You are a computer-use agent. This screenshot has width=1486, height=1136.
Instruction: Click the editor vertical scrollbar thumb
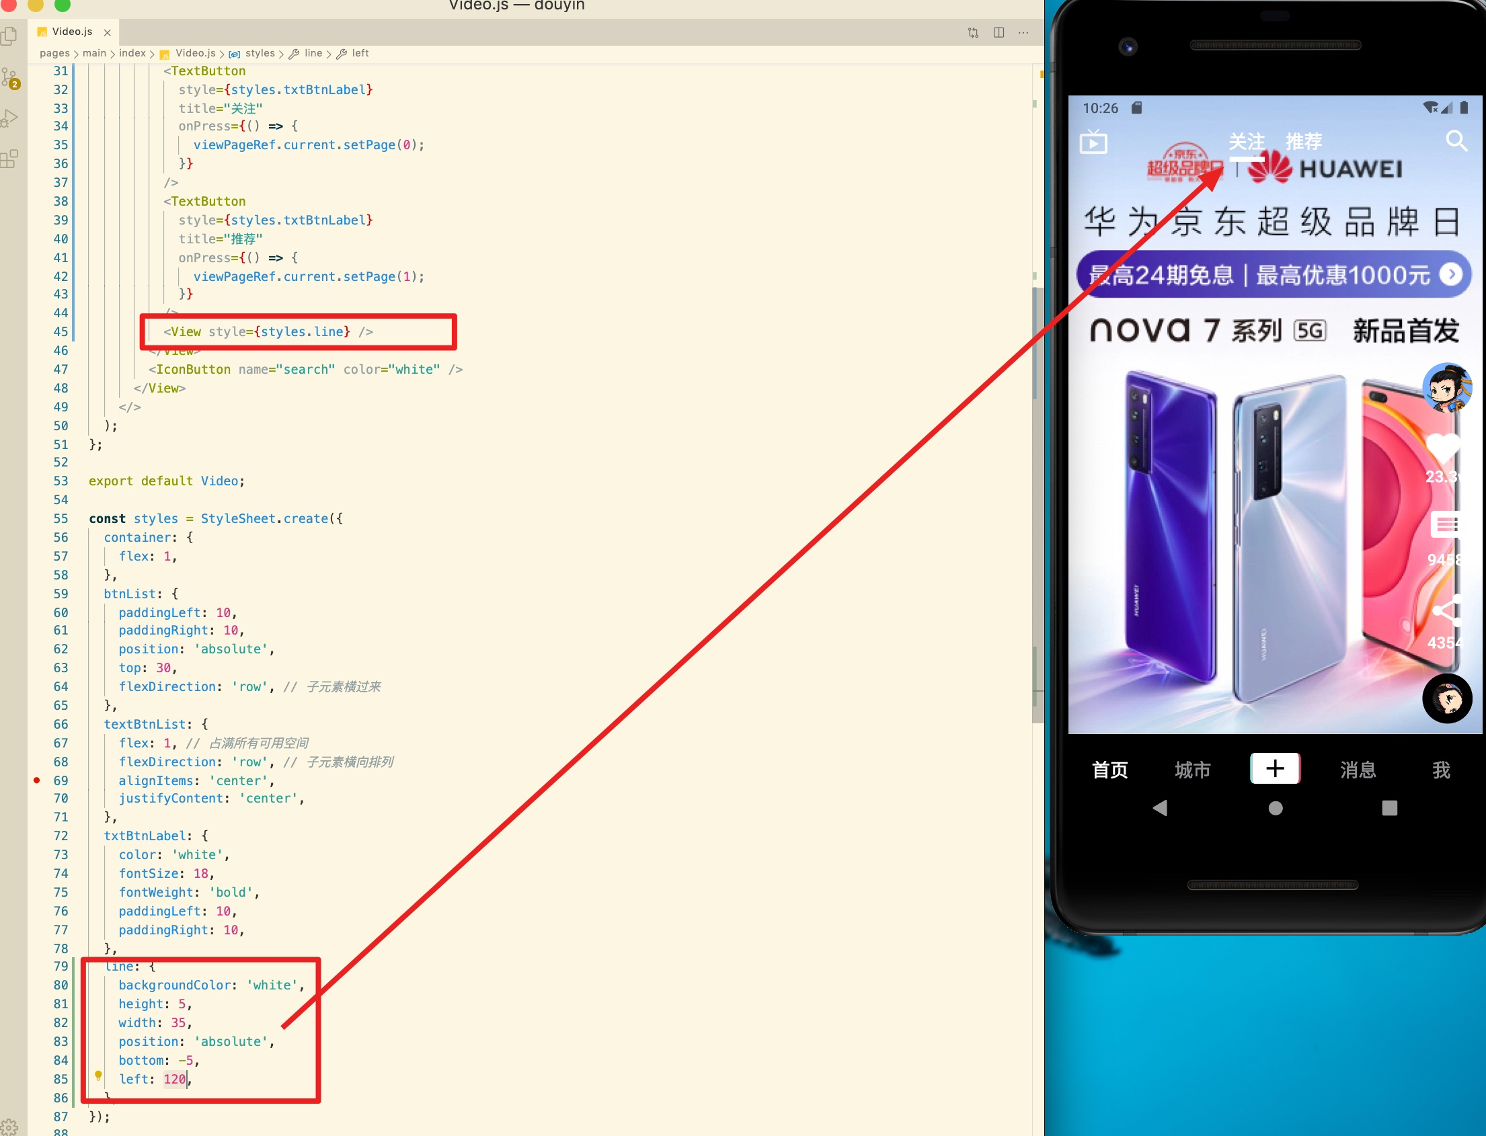[1037, 505]
